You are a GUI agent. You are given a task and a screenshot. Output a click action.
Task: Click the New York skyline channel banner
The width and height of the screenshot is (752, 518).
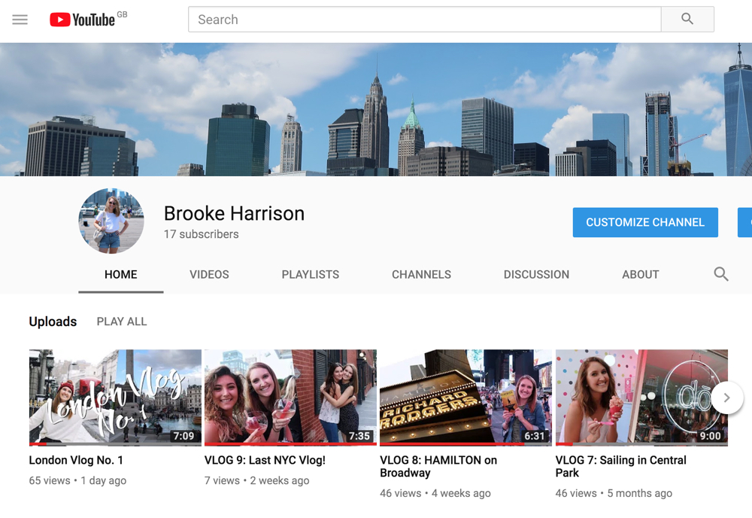point(376,109)
